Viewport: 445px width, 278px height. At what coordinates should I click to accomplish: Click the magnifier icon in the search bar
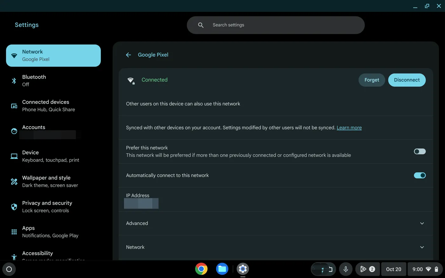(201, 25)
